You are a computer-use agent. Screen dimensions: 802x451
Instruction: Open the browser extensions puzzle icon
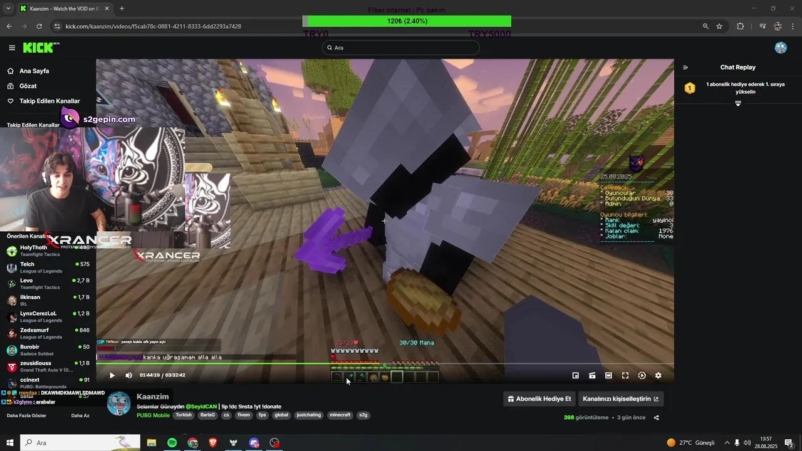tap(741, 26)
